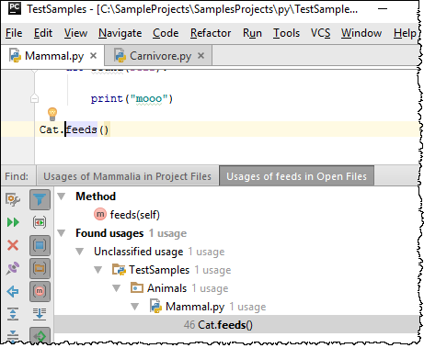Collapse the Method node

pyautogui.click(x=62, y=196)
